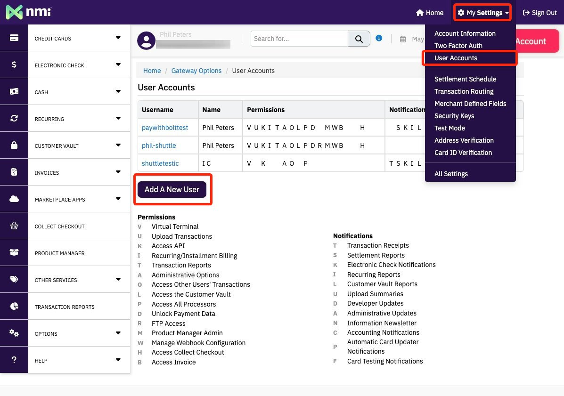The width and height of the screenshot is (564, 396).
Task: Click the Invoices document icon
Action: click(x=14, y=172)
